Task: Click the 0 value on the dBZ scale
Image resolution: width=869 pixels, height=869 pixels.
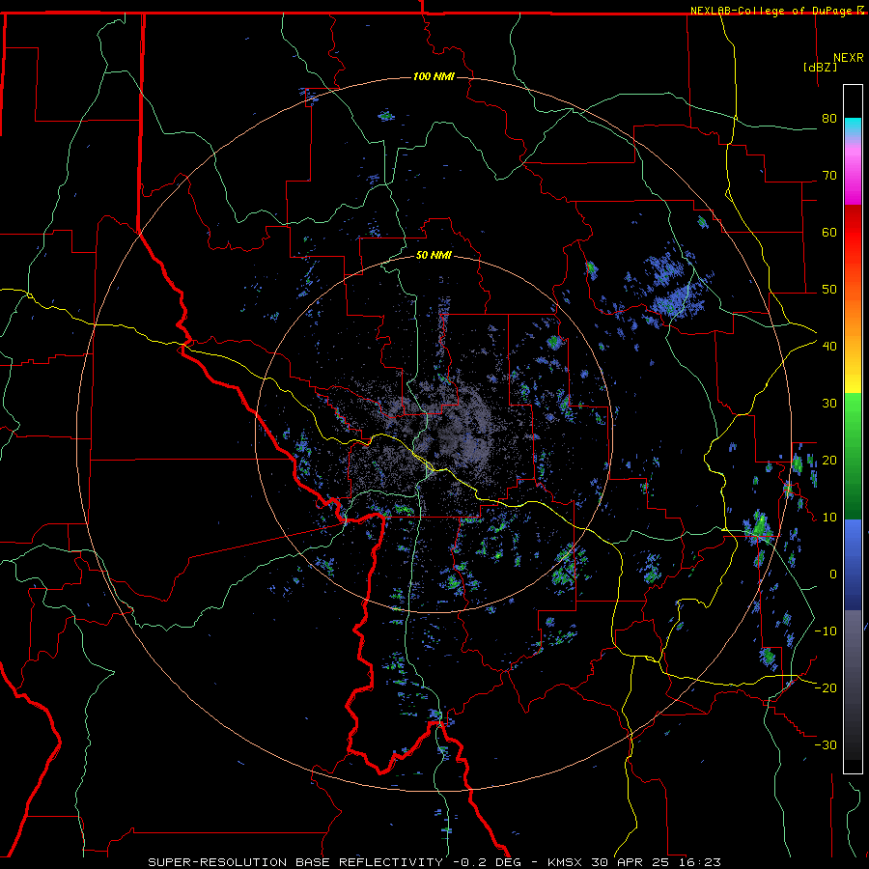Action: [x=833, y=575]
